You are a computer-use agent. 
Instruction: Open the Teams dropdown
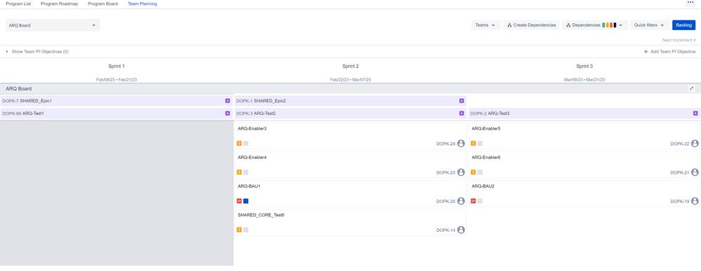tap(485, 25)
